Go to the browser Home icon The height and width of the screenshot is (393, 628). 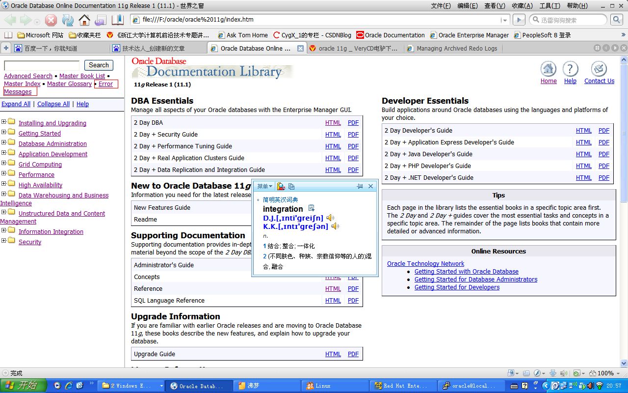84,20
